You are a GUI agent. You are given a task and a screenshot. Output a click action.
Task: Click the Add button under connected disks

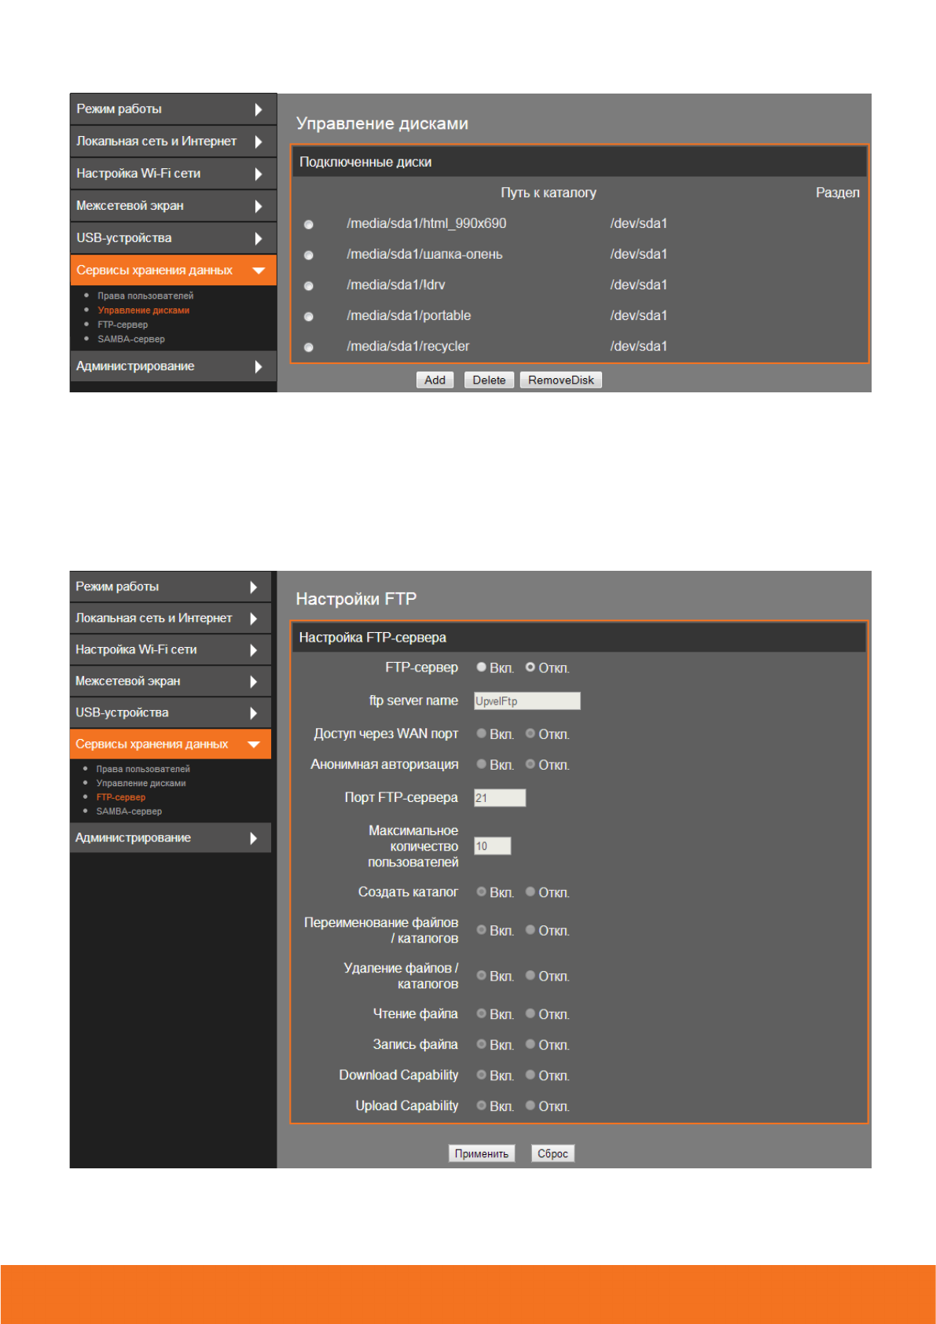[435, 381]
